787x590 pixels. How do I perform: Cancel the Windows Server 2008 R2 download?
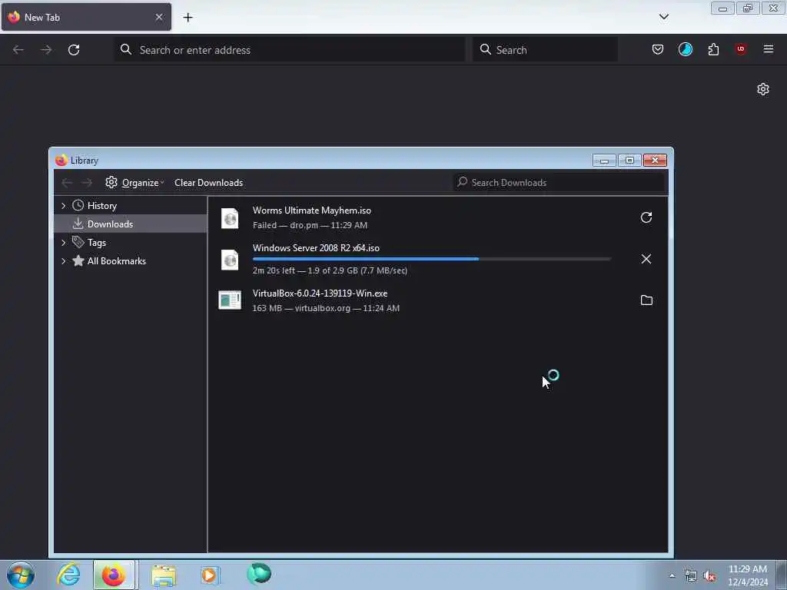point(646,259)
